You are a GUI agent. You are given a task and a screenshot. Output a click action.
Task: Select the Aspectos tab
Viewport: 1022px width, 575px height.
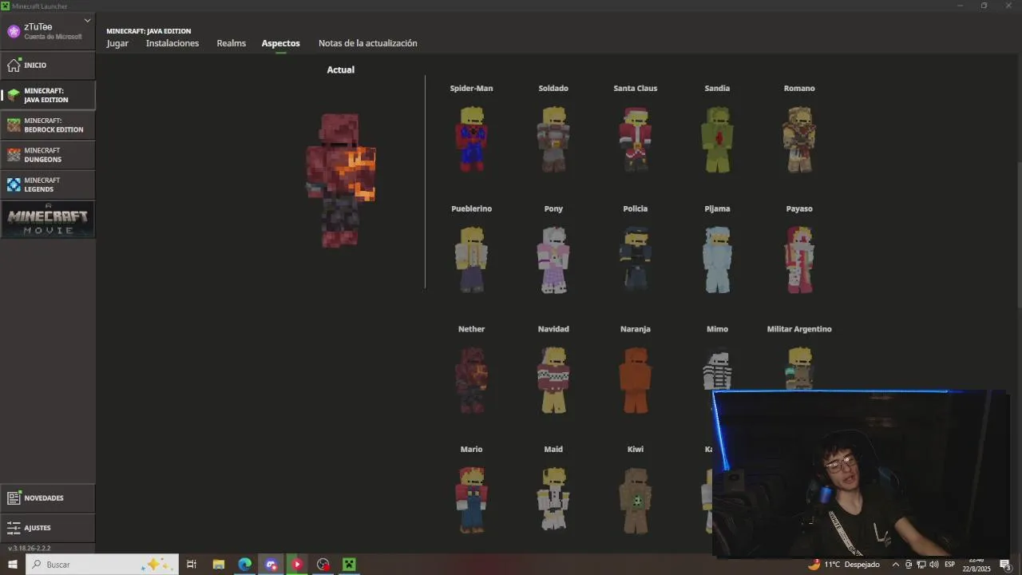[281, 43]
